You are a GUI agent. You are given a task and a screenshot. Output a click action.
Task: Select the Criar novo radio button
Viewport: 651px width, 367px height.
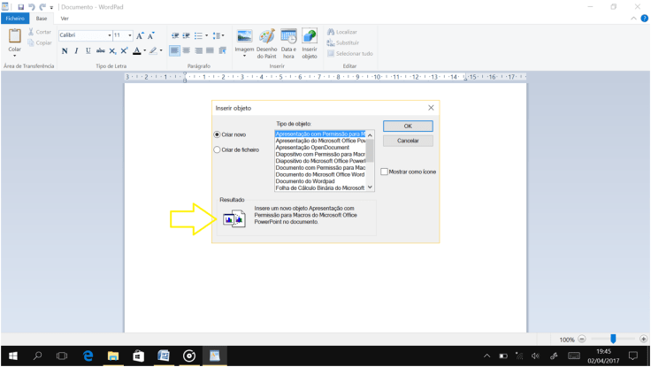[x=218, y=134]
